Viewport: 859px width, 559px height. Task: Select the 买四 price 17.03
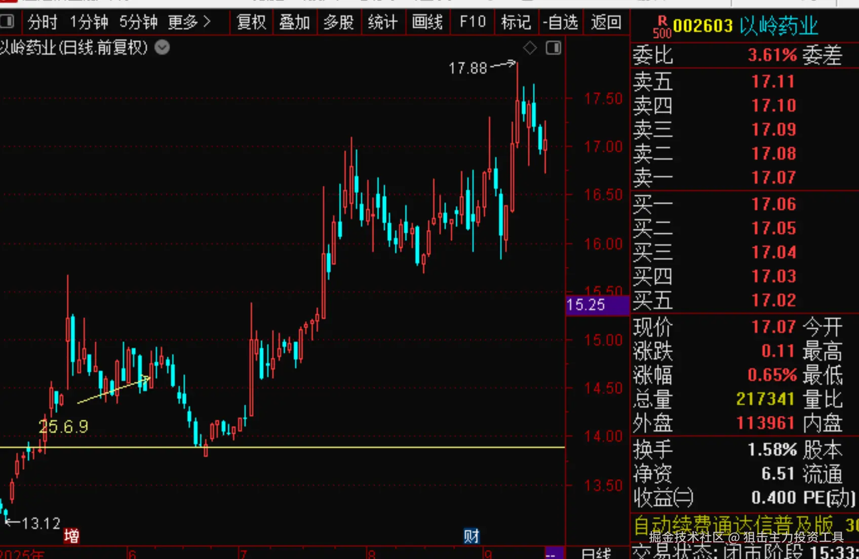(x=773, y=276)
